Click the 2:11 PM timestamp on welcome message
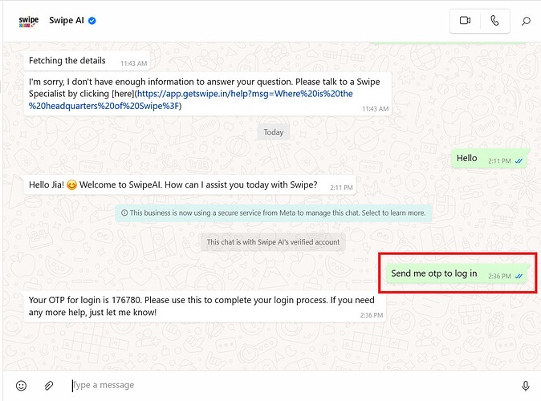The image size is (541, 401). pyautogui.click(x=341, y=188)
